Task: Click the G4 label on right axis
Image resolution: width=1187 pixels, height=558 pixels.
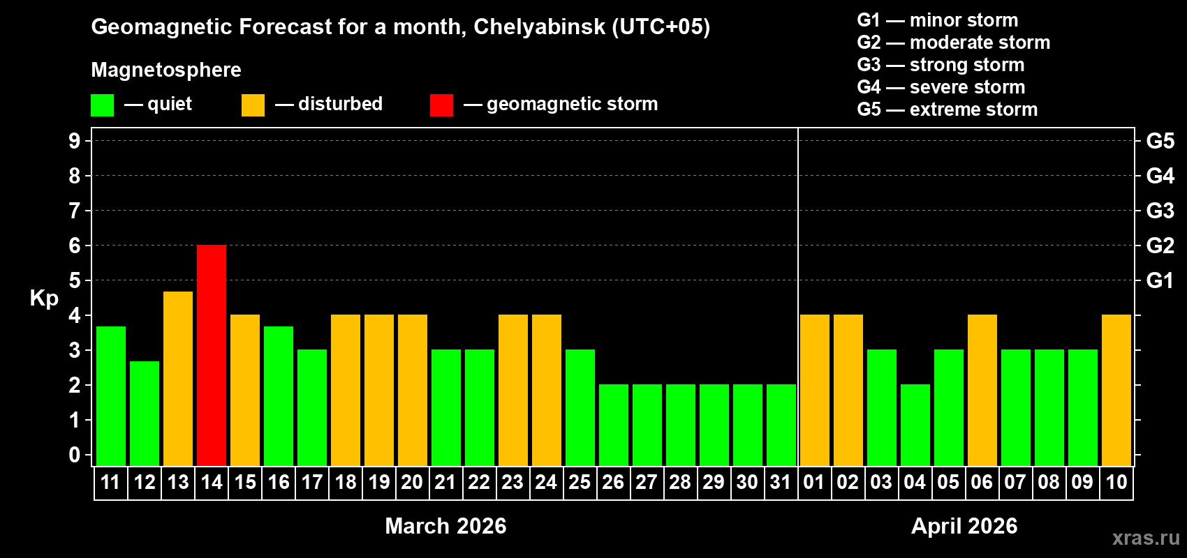Action: (1160, 176)
